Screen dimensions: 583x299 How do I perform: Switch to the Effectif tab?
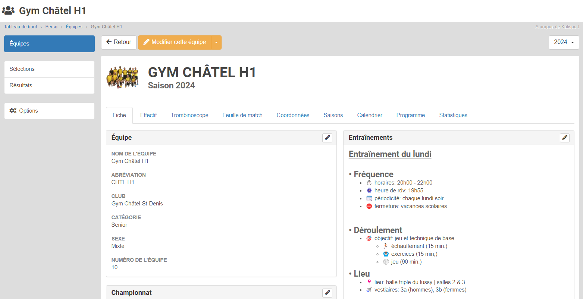coord(148,115)
